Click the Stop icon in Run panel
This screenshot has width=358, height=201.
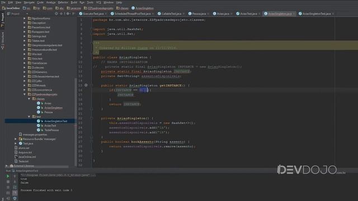(x=8, y=181)
